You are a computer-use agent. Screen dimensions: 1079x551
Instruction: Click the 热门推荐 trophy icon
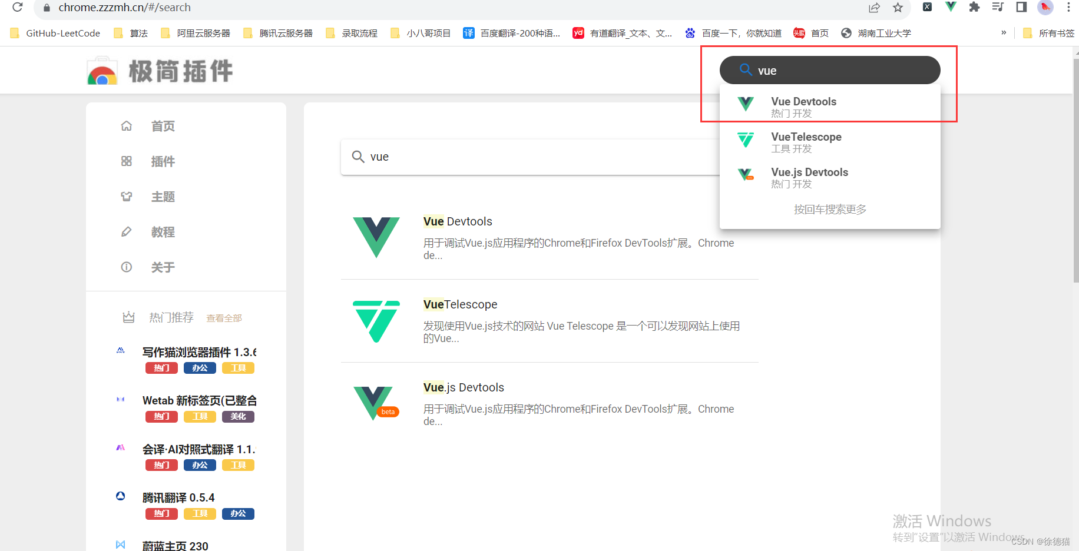[x=129, y=317]
